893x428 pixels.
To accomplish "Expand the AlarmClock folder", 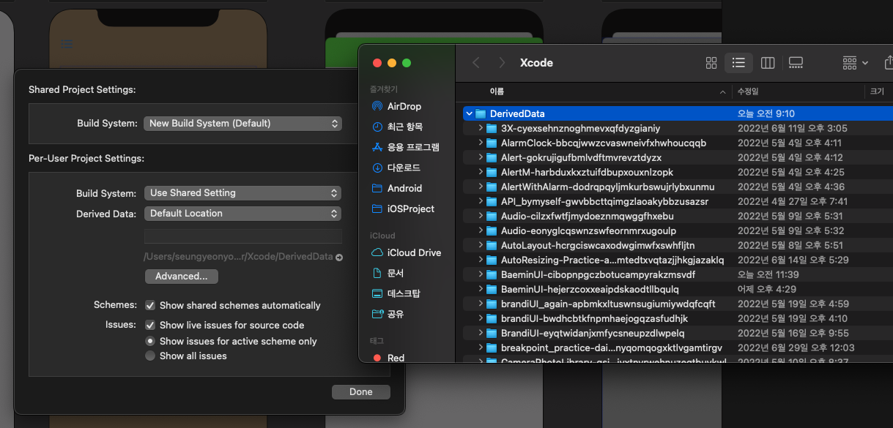I will (x=481, y=143).
